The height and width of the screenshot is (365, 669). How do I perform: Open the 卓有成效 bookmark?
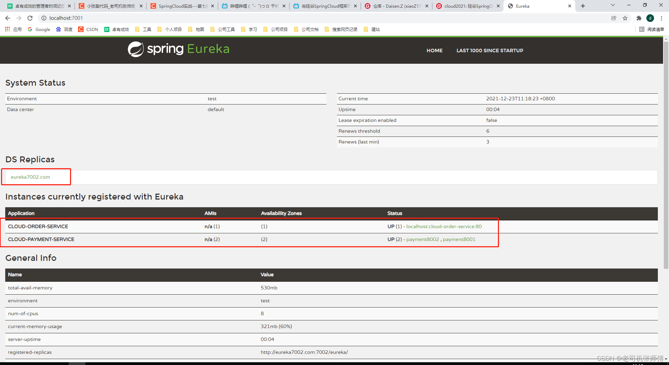click(x=117, y=29)
